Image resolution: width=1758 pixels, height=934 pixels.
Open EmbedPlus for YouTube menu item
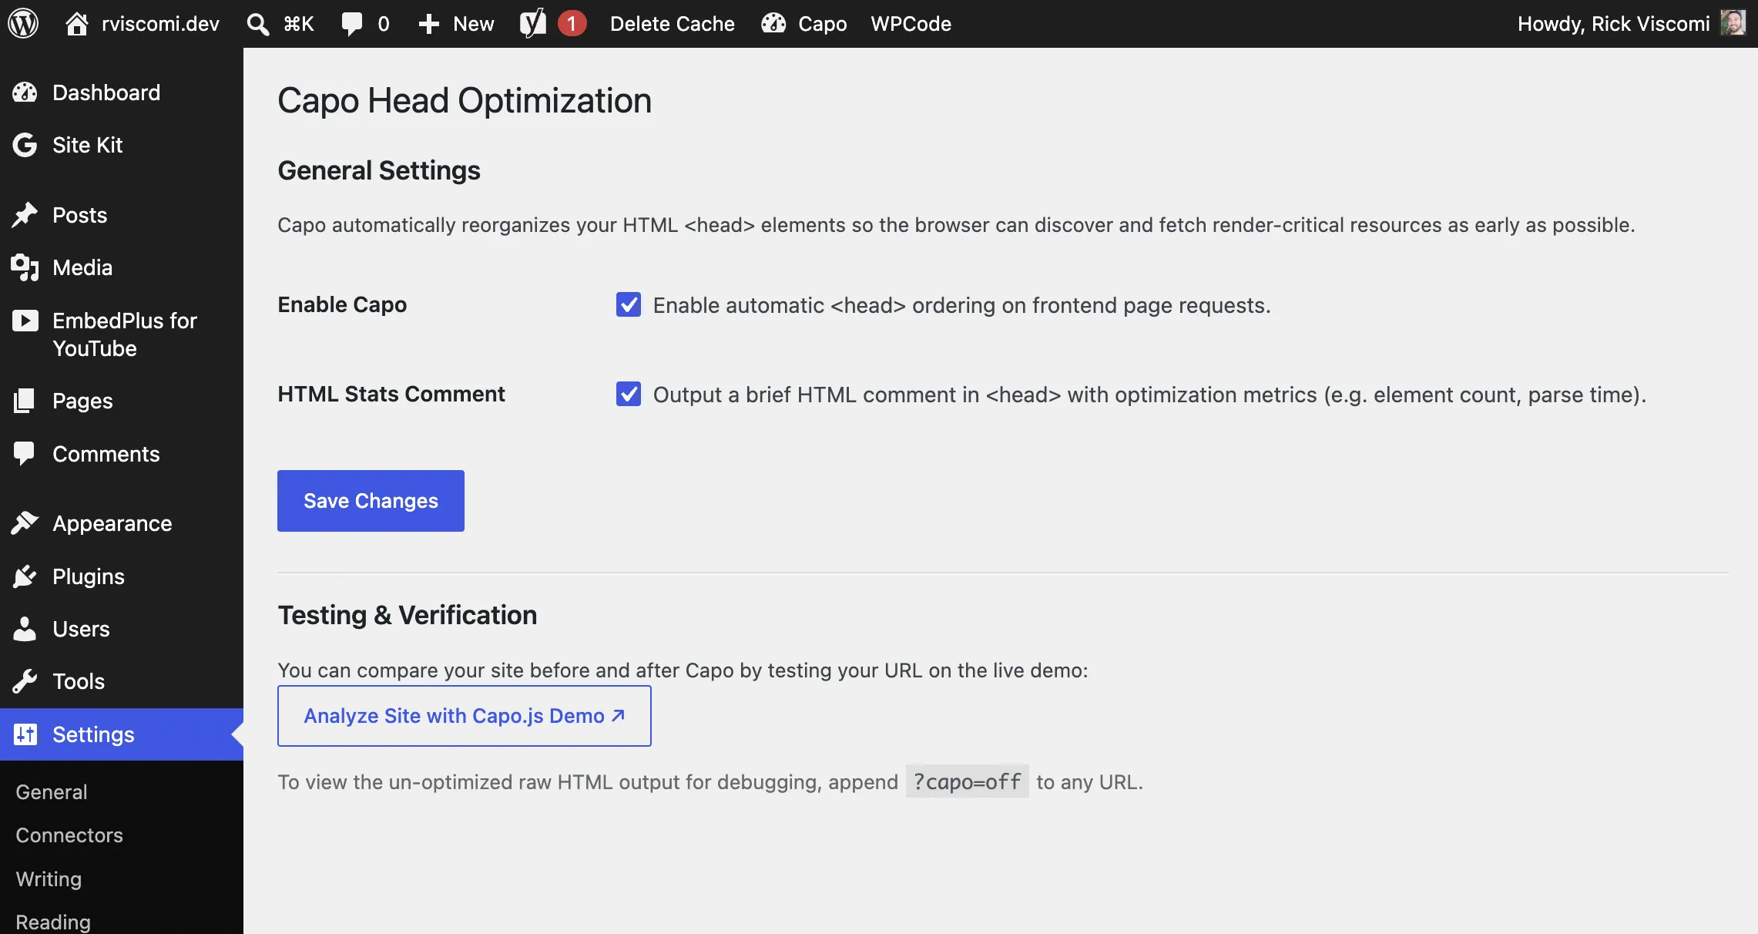[x=125, y=334]
